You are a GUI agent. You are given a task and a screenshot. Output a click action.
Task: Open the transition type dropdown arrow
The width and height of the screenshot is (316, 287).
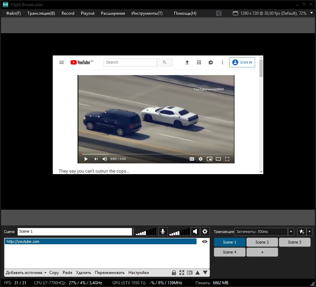point(291,232)
